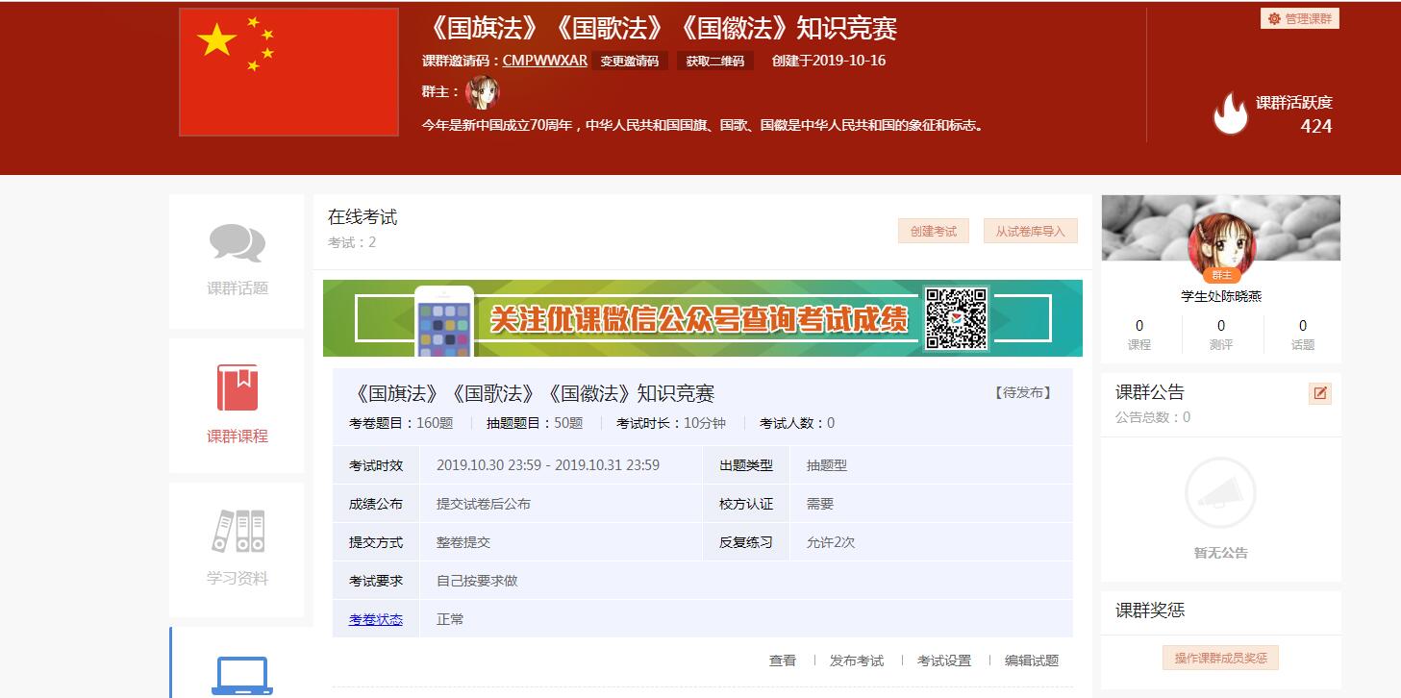
Task: Click the flame icon for 课群活跃度
Action: pyautogui.click(x=1230, y=113)
